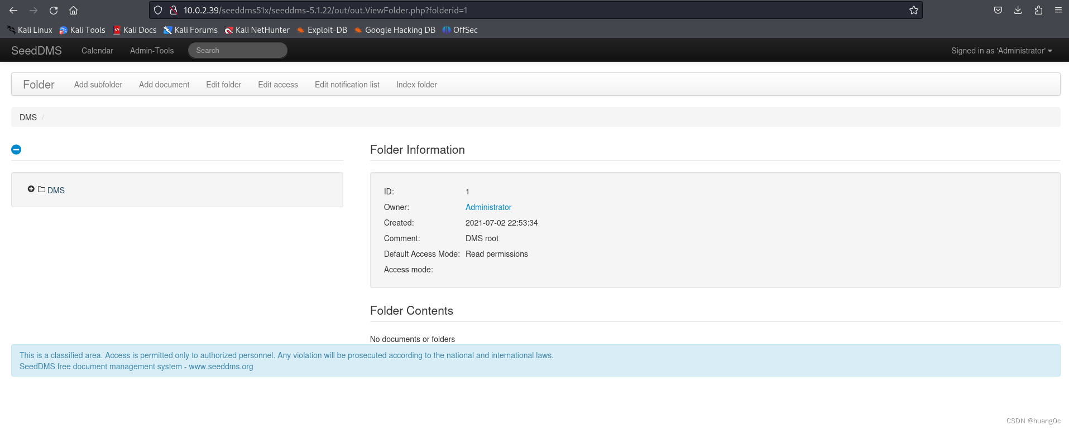Open Edit folder
The height and width of the screenshot is (430, 1069).
223,85
